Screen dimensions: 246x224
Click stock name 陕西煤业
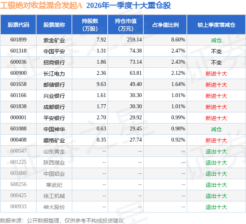54,163
